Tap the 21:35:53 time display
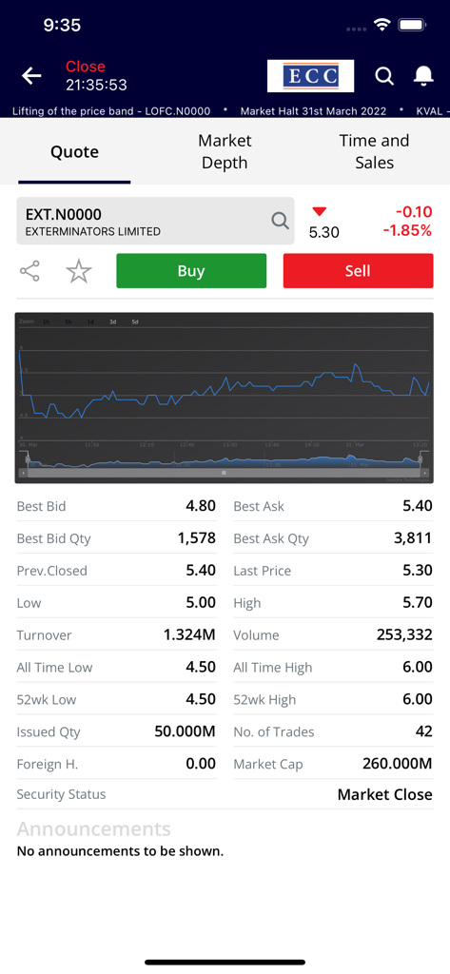 (x=96, y=85)
